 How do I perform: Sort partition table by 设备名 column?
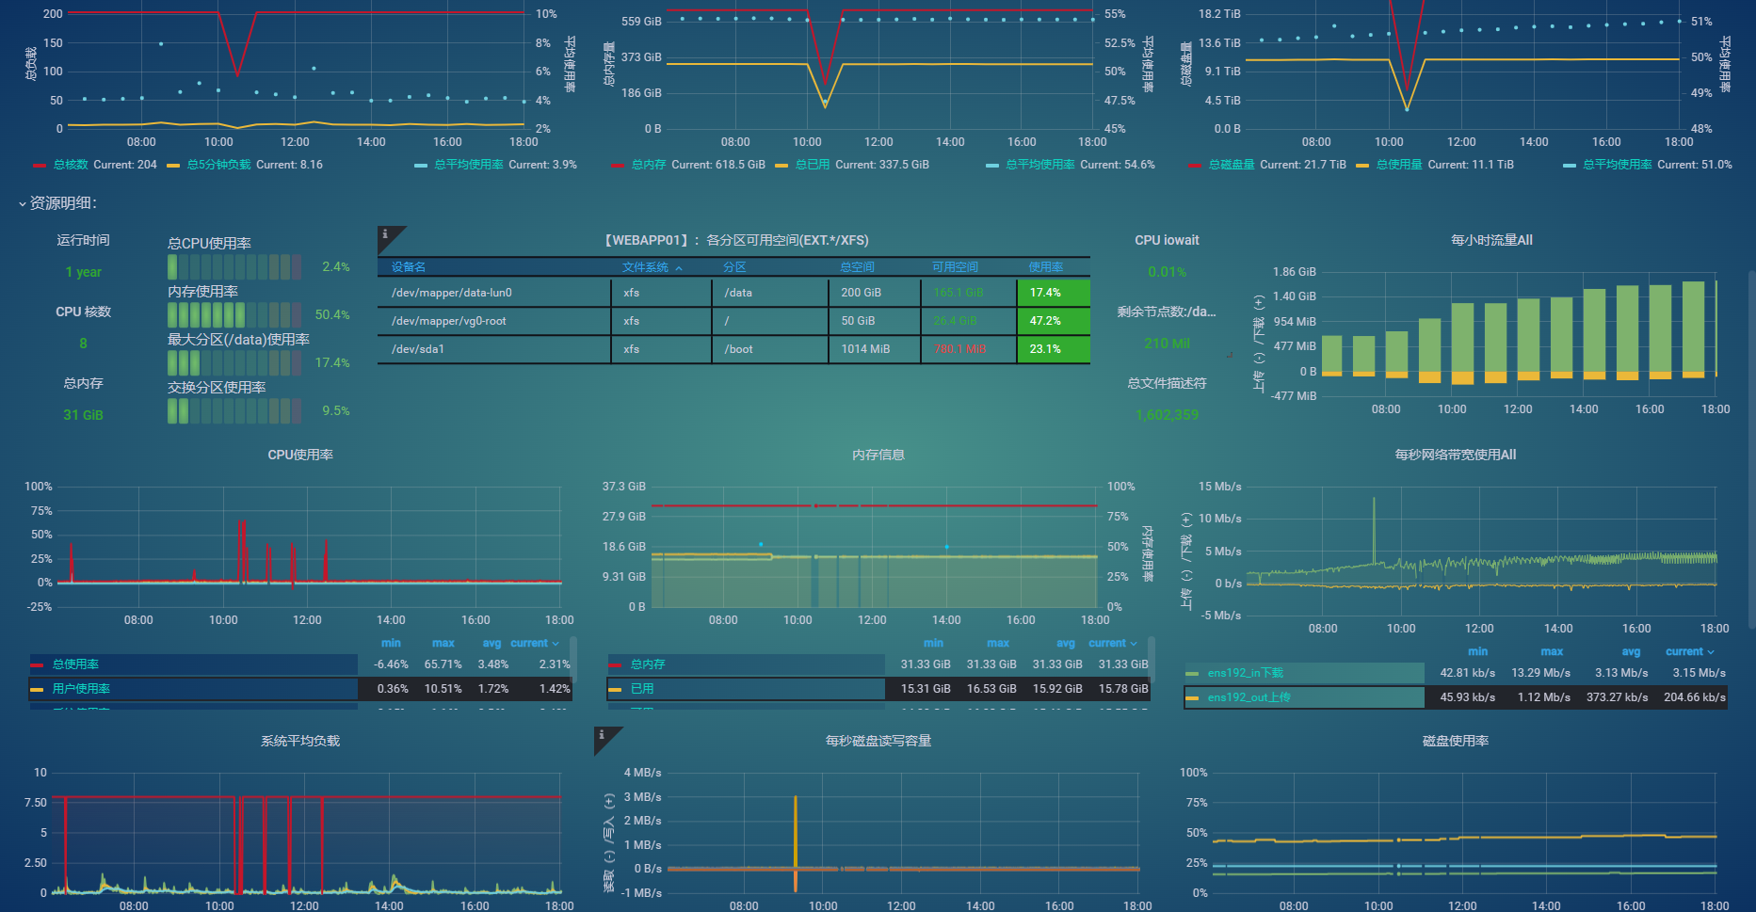click(409, 267)
